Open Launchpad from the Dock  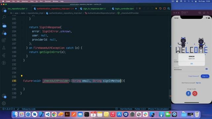click(22, 114)
